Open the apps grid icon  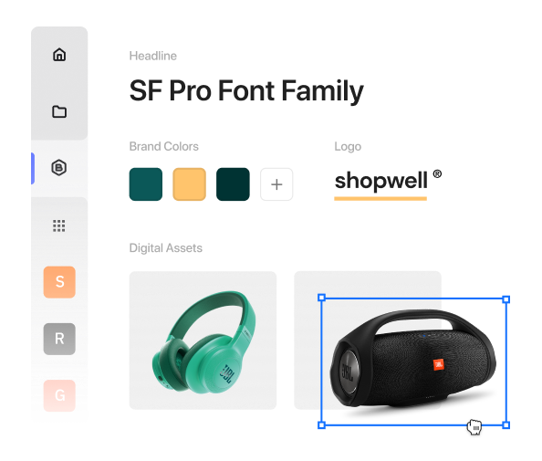tap(59, 225)
